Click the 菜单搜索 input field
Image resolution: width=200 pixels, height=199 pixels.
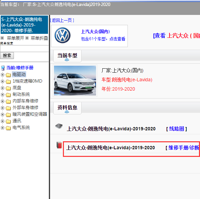click(25, 49)
